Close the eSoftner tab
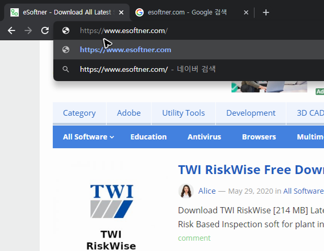This screenshot has height=251, width=324. click(x=121, y=12)
